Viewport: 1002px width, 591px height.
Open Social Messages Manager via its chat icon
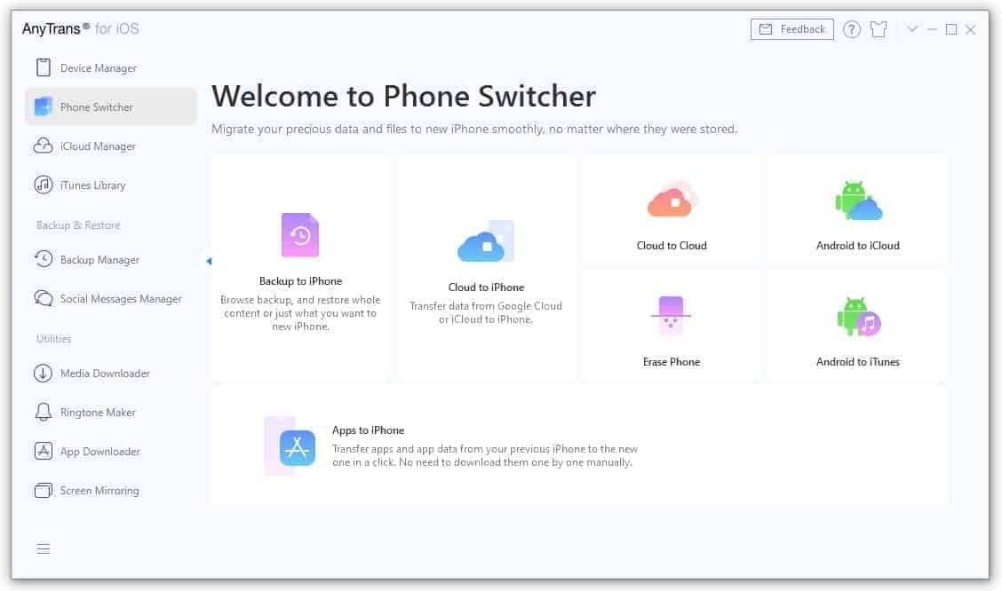(x=43, y=298)
